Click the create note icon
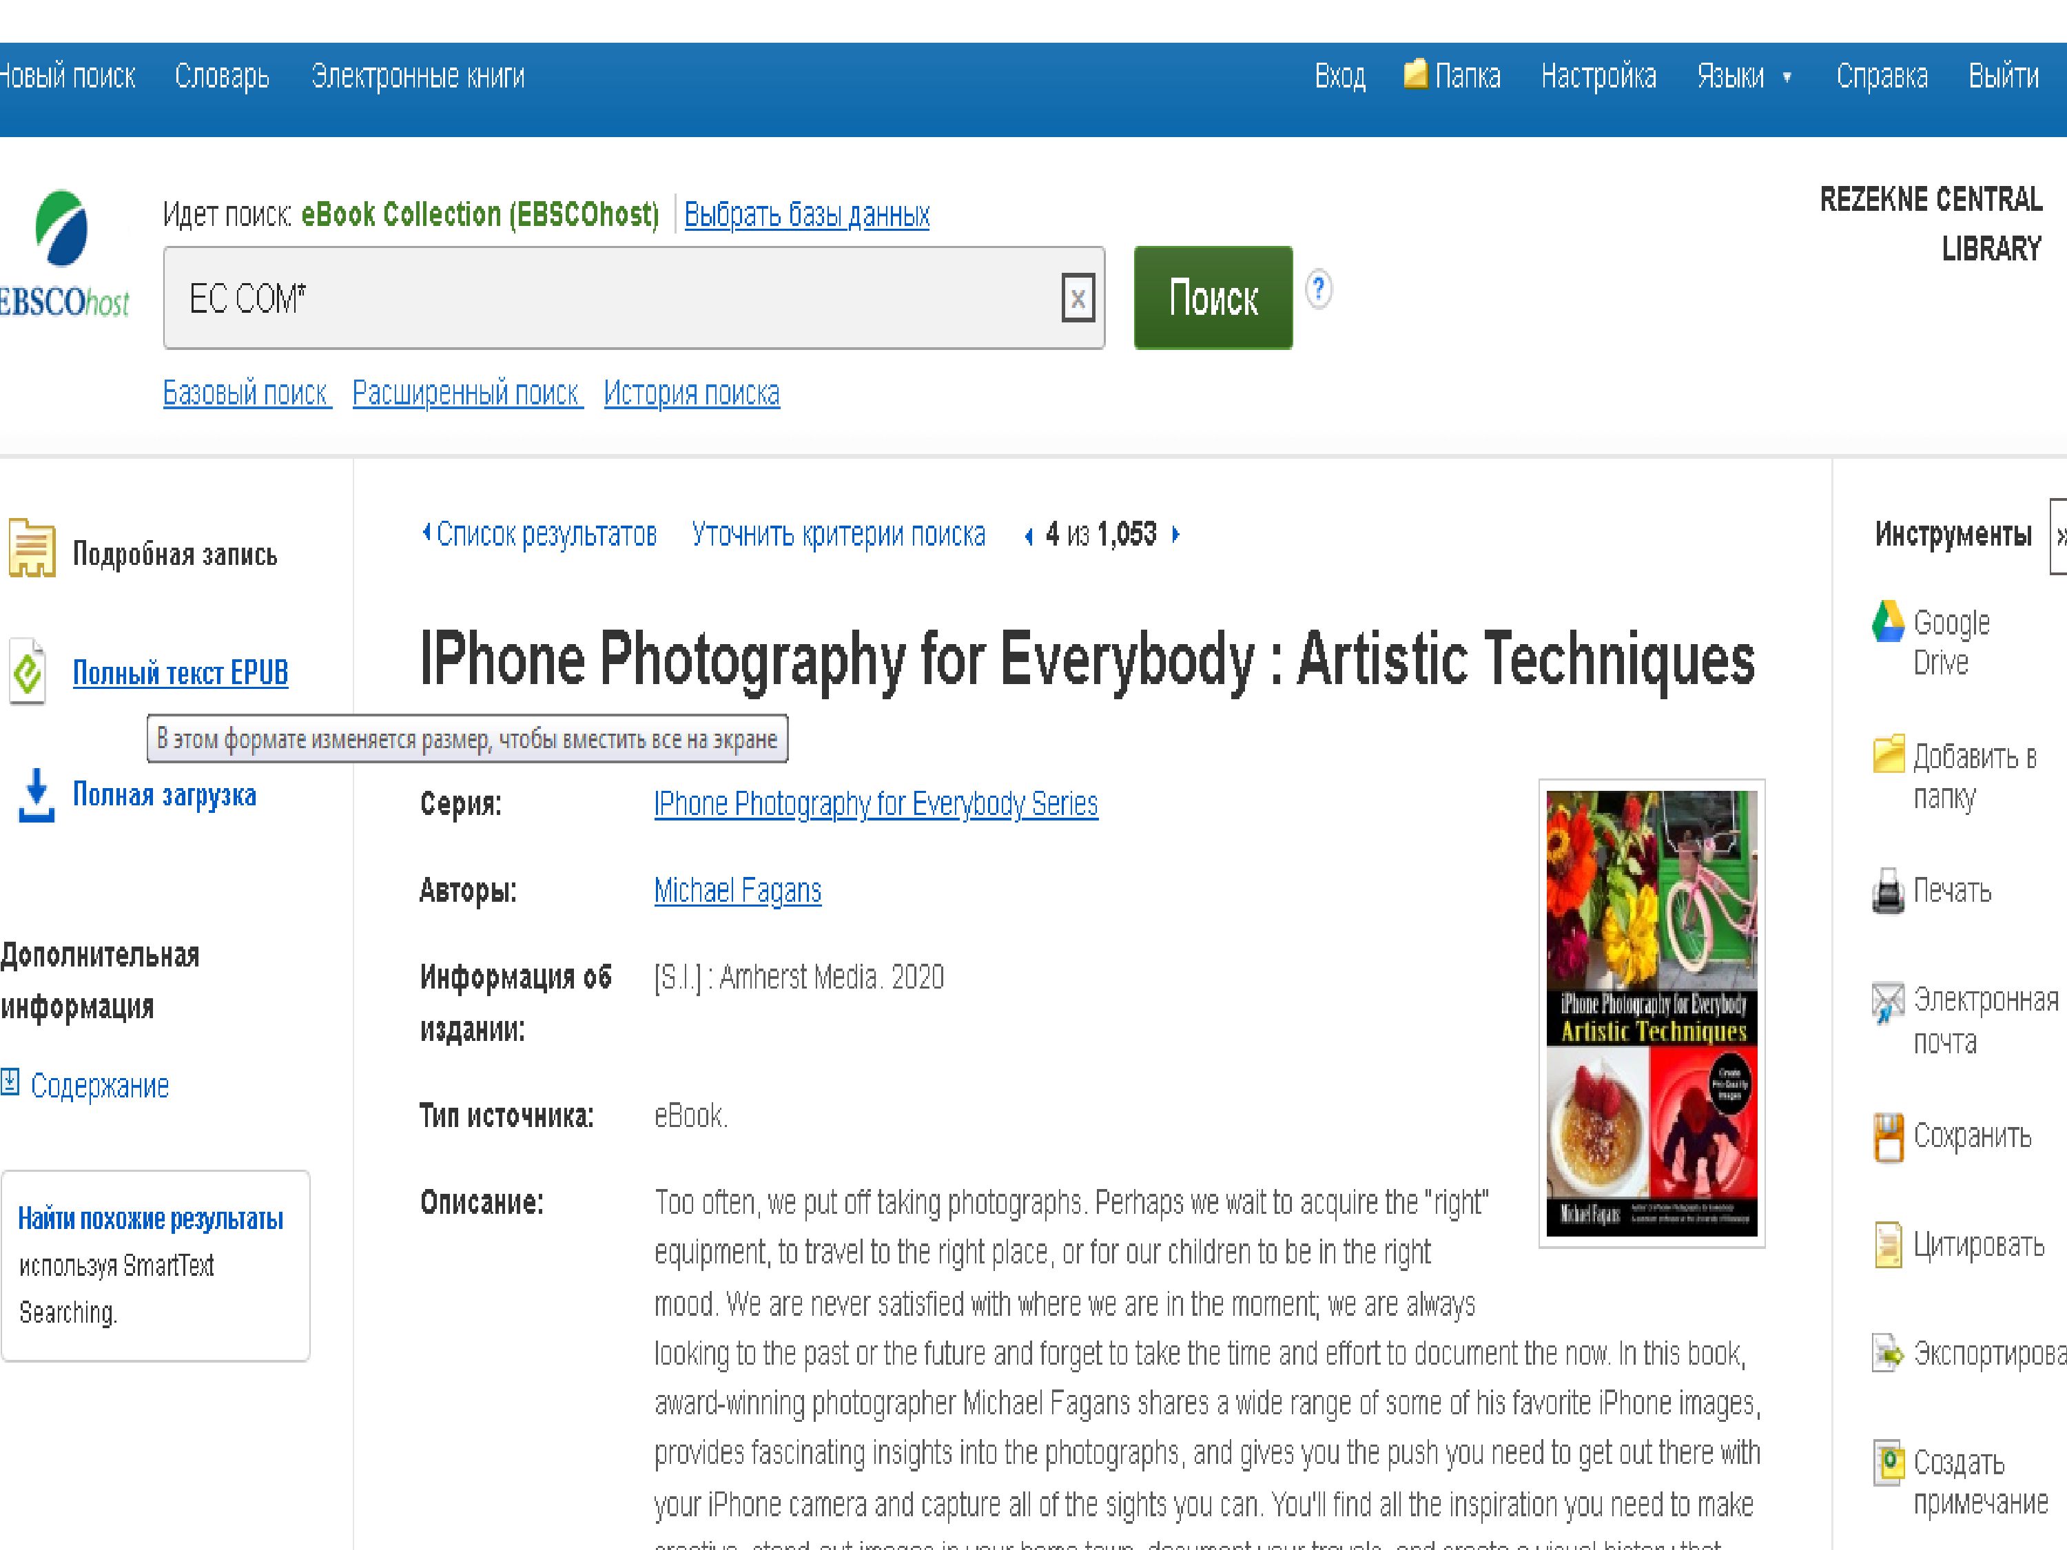Screen dimensions: 2067x1550 (x=1889, y=1463)
